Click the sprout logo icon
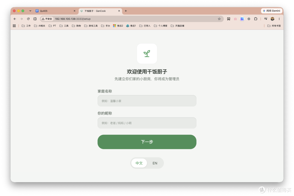Image resolution: width=294 pixels, height=196 pixels. click(x=147, y=54)
